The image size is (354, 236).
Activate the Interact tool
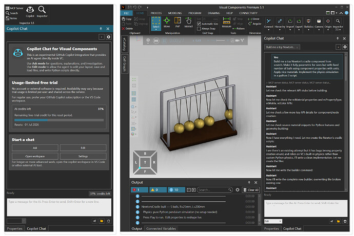(x=188, y=23)
